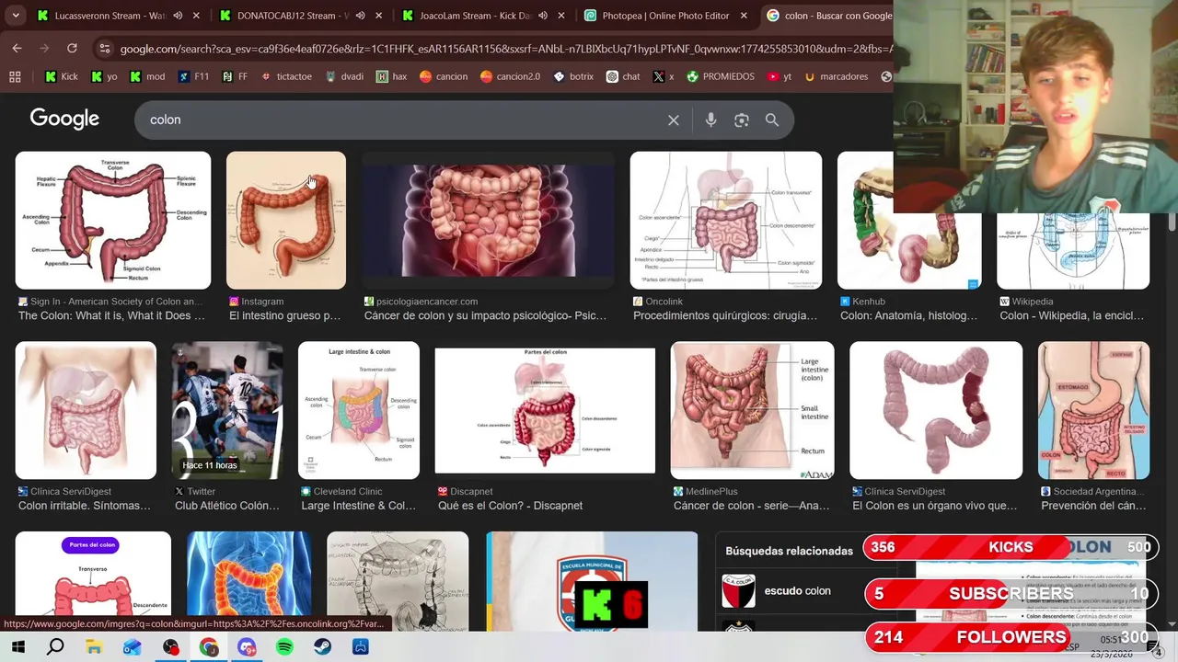Open the American Society of Colon image

pyautogui.click(x=113, y=221)
